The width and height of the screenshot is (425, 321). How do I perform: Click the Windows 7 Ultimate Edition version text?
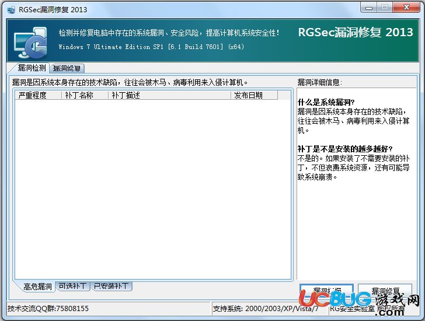tap(151, 47)
